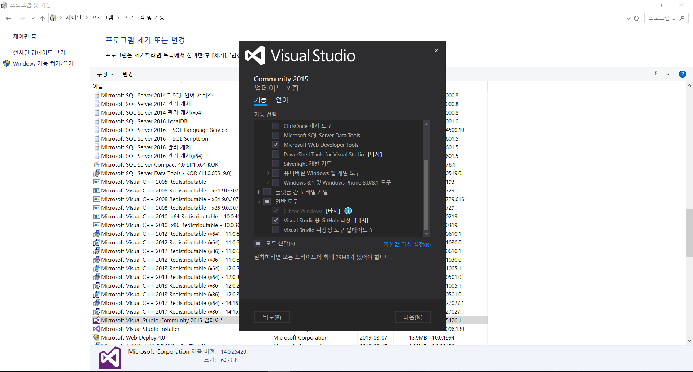
Task: Click the 다음(N) button
Action: pos(413,317)
